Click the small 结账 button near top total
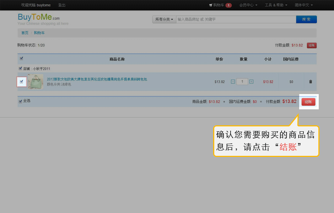 point(311,45)
